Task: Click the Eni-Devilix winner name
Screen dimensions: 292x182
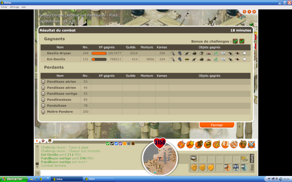Action: 56,59
